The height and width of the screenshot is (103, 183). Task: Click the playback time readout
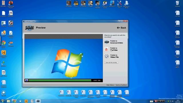[97, 80]
